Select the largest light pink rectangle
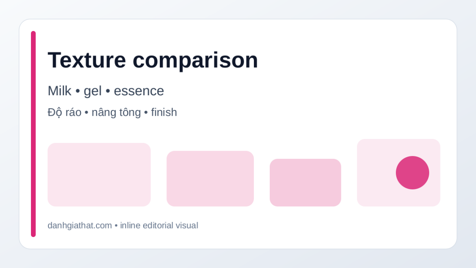 (99, 175)
